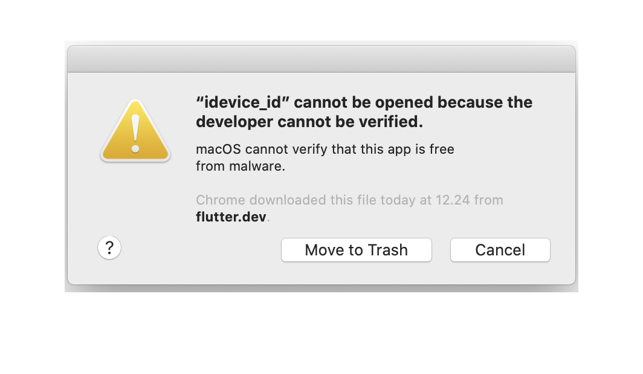This screenshot has width=643, height=374.
Task: Click the flutter.dev source link
Action: 231,217
